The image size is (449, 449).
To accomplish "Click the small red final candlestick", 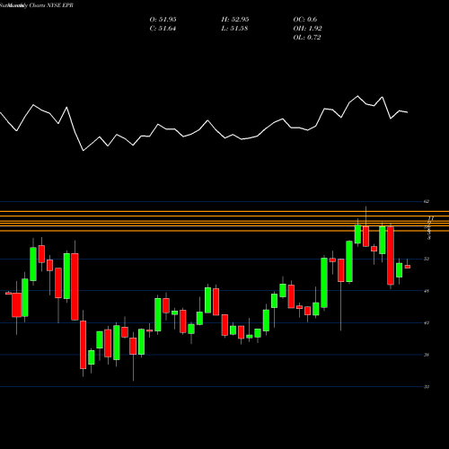I will pos(408,267).
